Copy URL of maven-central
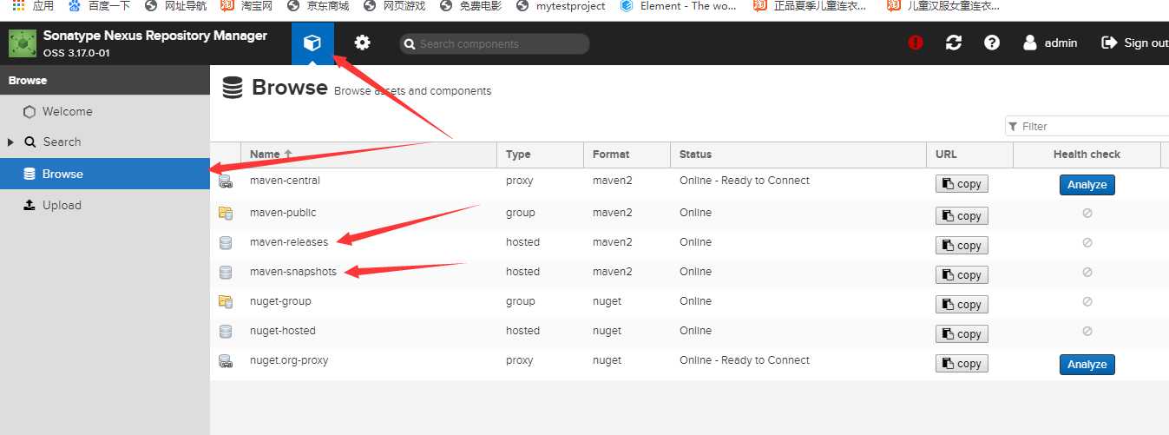The height and width of the screenshot is (435, 1169). [x=962, y=184]
